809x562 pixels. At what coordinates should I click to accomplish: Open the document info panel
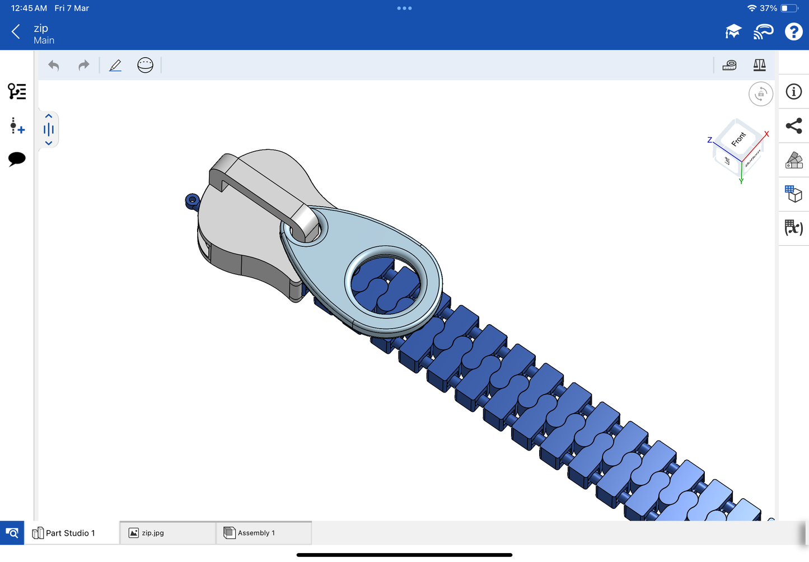point(793,92)
